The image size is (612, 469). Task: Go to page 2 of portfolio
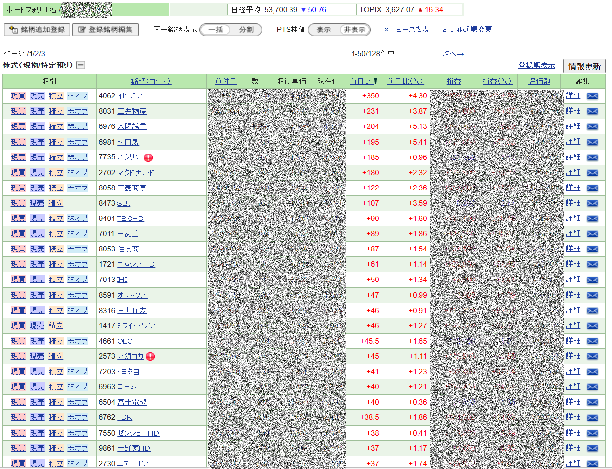coord(37,54)
